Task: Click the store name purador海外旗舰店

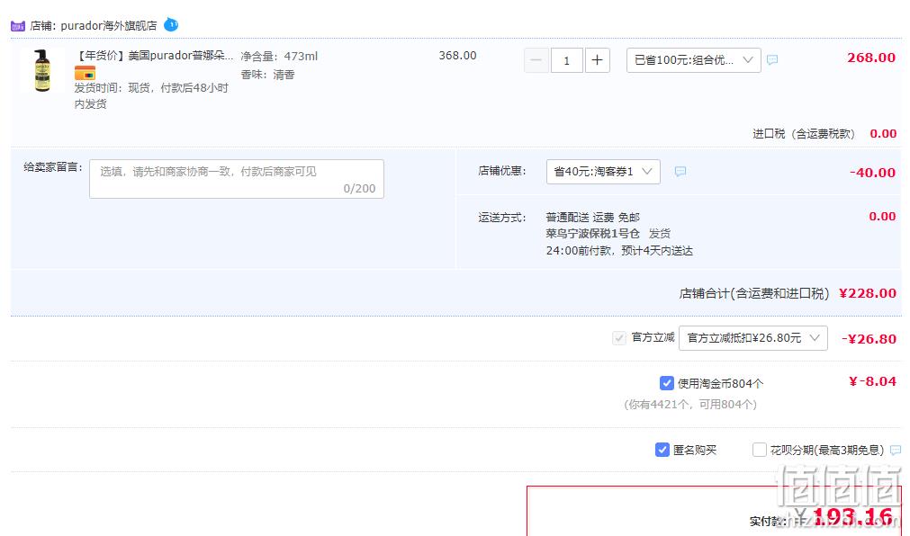Action: [109, 25]
